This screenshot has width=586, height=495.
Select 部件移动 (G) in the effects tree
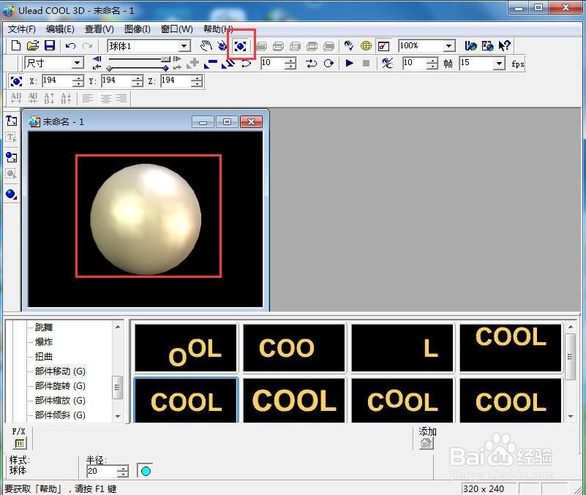coord(60,371)
